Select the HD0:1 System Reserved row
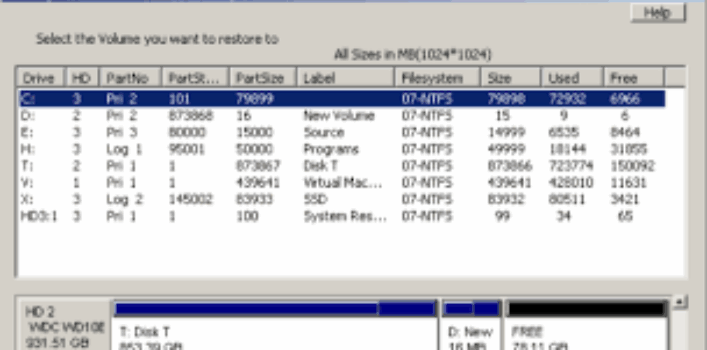Image resolution: width=707 pixels, height=350 pixels. (342, 216)
